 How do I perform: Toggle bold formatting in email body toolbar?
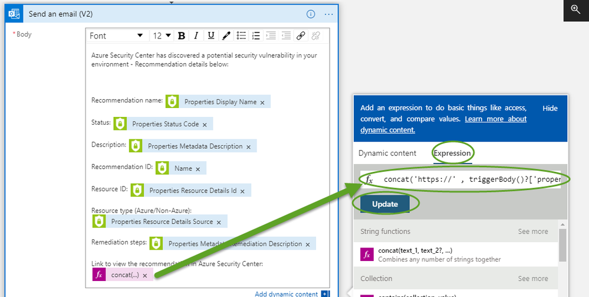tap(182, 36)
